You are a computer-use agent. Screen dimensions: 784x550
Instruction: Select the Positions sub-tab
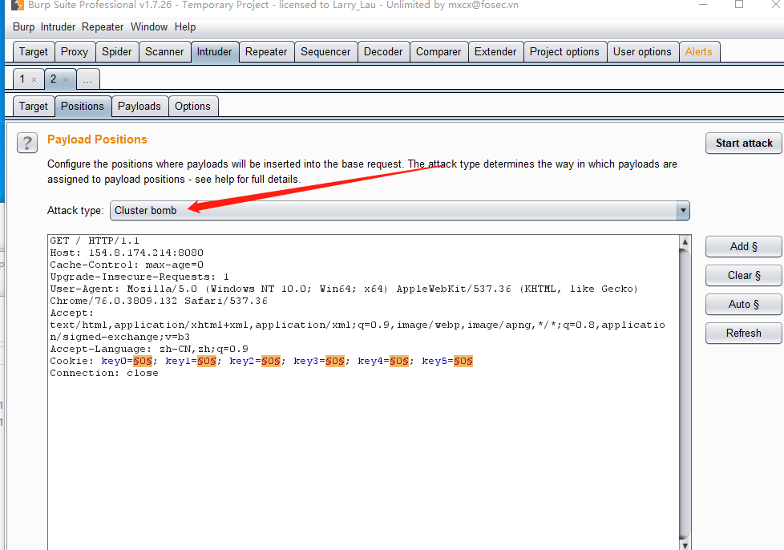tap(83, 107)
